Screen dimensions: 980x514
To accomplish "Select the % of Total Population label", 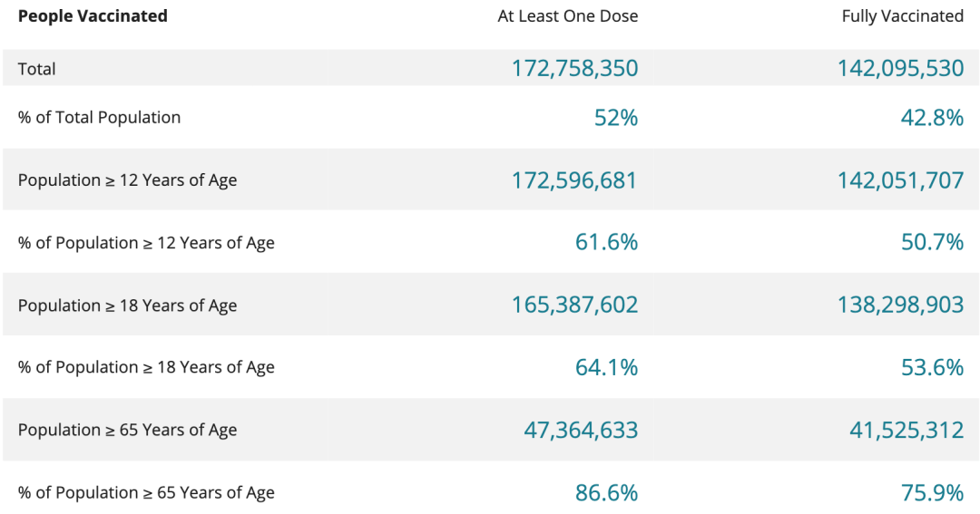I will (99, 118).
